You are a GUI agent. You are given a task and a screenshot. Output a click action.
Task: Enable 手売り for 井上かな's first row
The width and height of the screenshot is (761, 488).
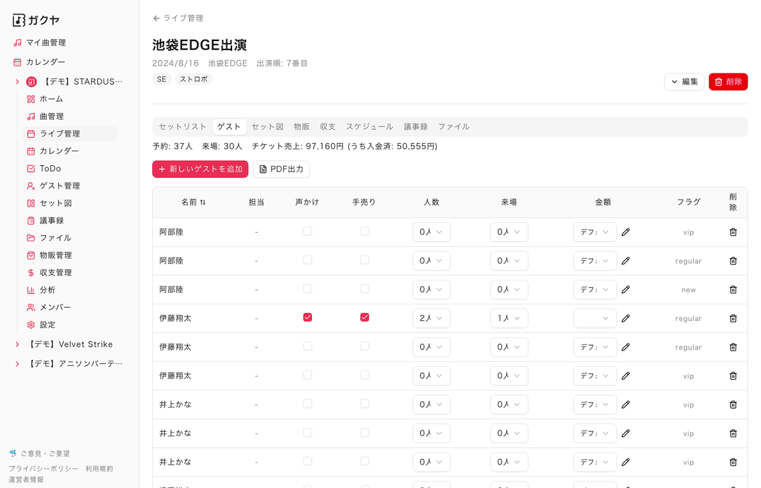coord(365,404)
